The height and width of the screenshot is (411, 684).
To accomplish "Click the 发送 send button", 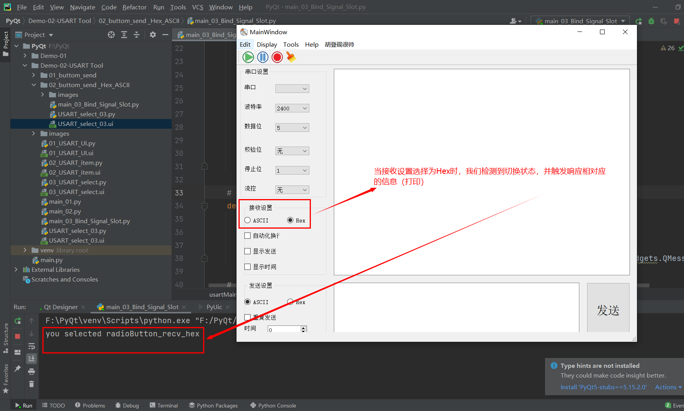I will pyautogui.click(x=608, y=307).
